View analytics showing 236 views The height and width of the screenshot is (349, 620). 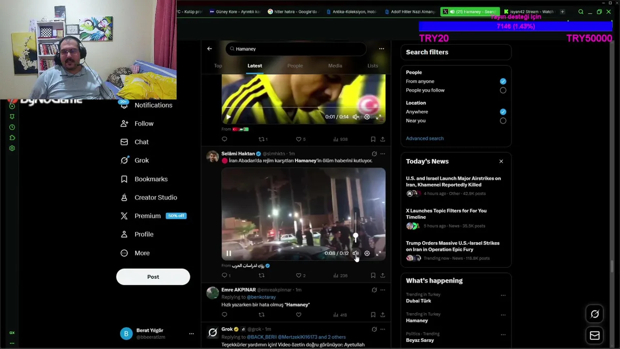(x=340, y=275)
